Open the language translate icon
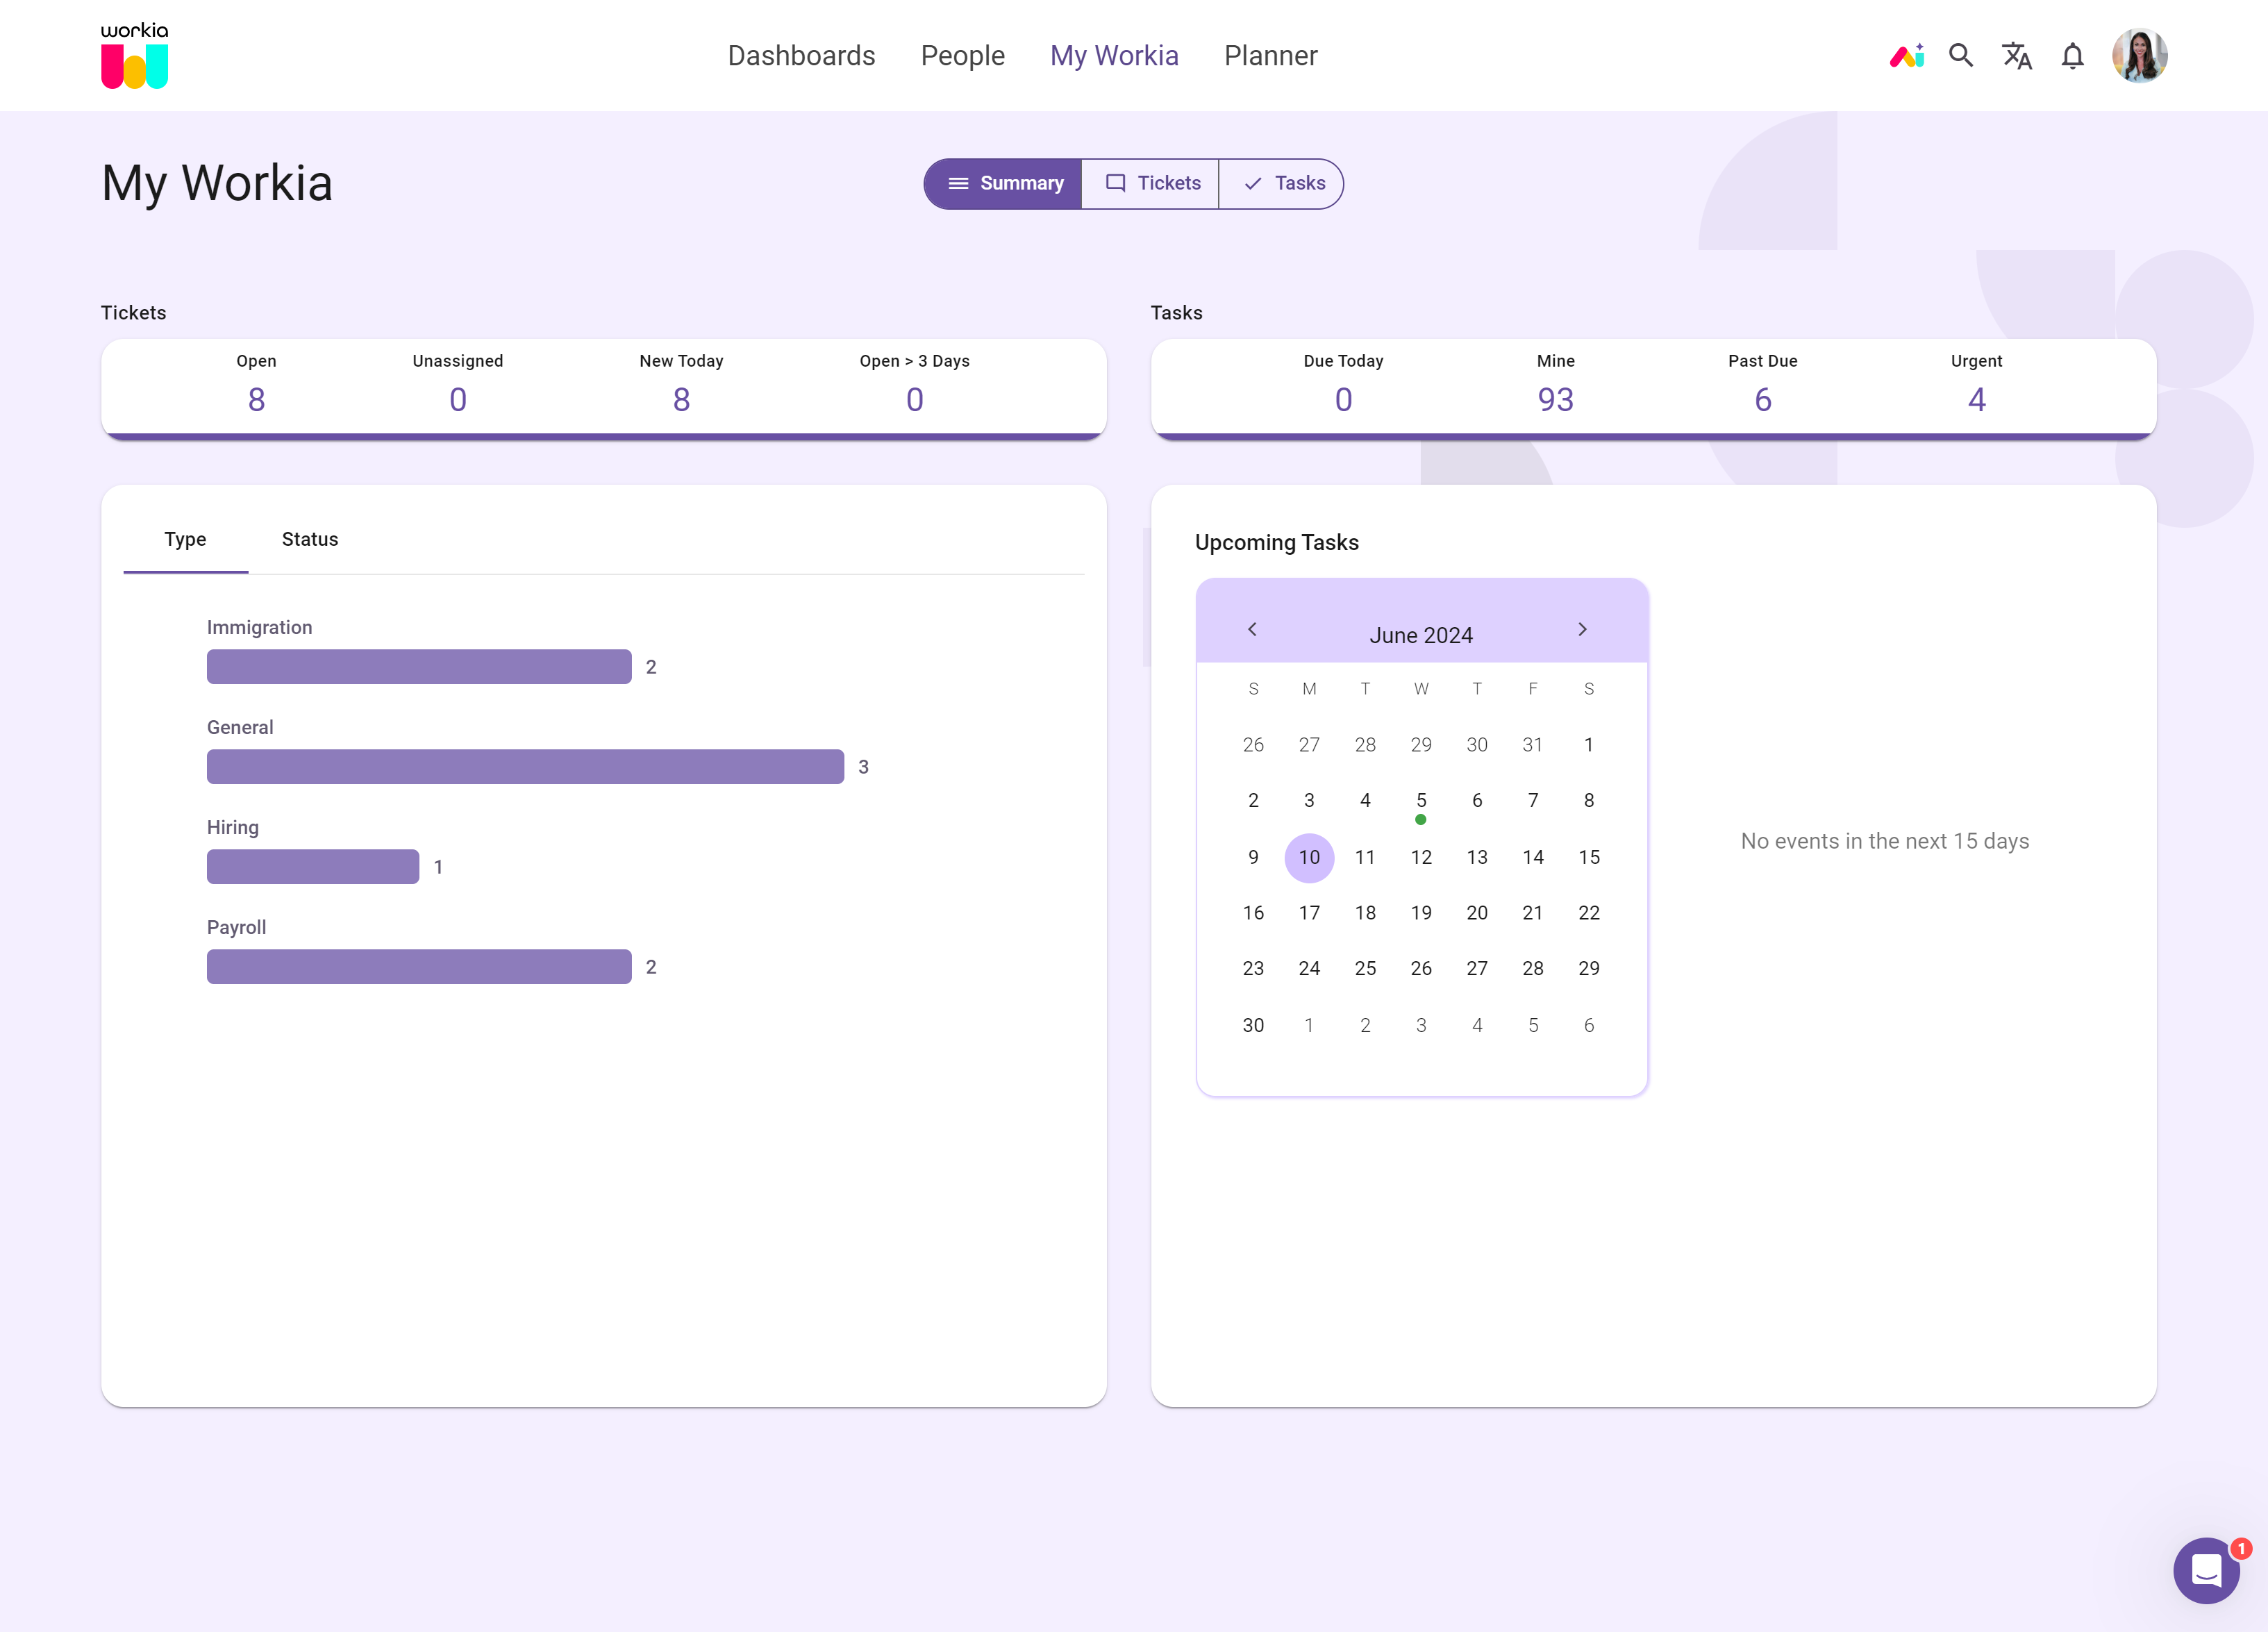 (2017, 56)
